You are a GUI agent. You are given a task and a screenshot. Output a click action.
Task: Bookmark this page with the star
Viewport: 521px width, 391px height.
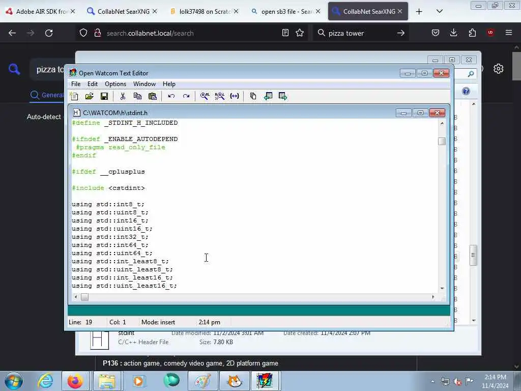coord(300,33)
